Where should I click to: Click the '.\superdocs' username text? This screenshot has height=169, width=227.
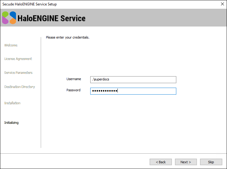point(101,80)
